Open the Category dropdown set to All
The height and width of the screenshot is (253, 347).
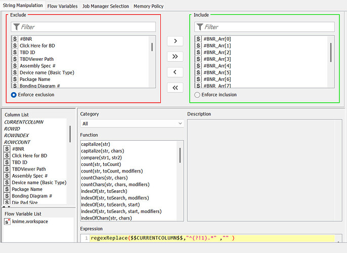[132, 123]
